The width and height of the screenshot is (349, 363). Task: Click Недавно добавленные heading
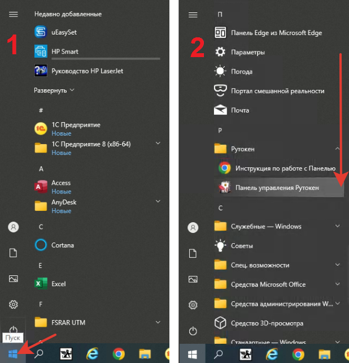68,14
